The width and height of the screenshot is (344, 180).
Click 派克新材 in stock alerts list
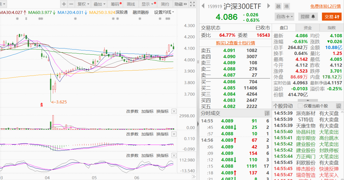coord(306,113)
